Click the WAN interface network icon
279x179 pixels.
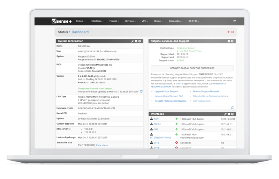pos(151,119)
